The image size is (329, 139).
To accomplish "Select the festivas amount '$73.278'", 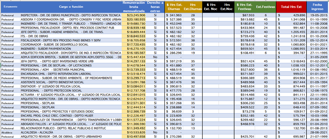I will tap(244, 112).
